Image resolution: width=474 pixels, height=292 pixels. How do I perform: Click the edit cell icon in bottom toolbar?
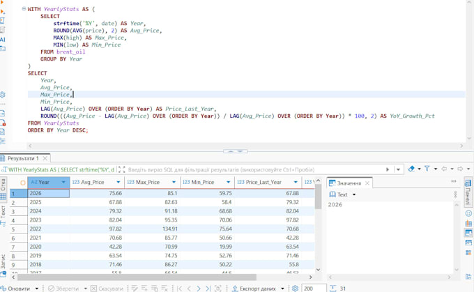pyautogui.click(x=135, y=289)
